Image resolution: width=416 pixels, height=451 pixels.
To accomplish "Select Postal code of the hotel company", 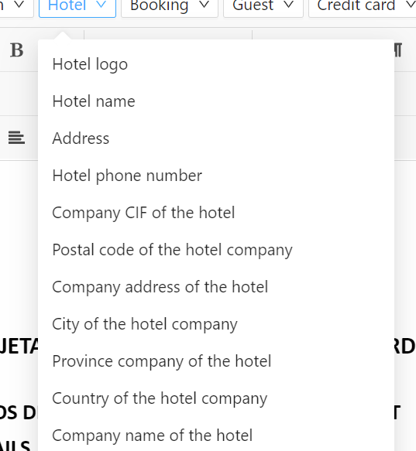I will 216,250.
